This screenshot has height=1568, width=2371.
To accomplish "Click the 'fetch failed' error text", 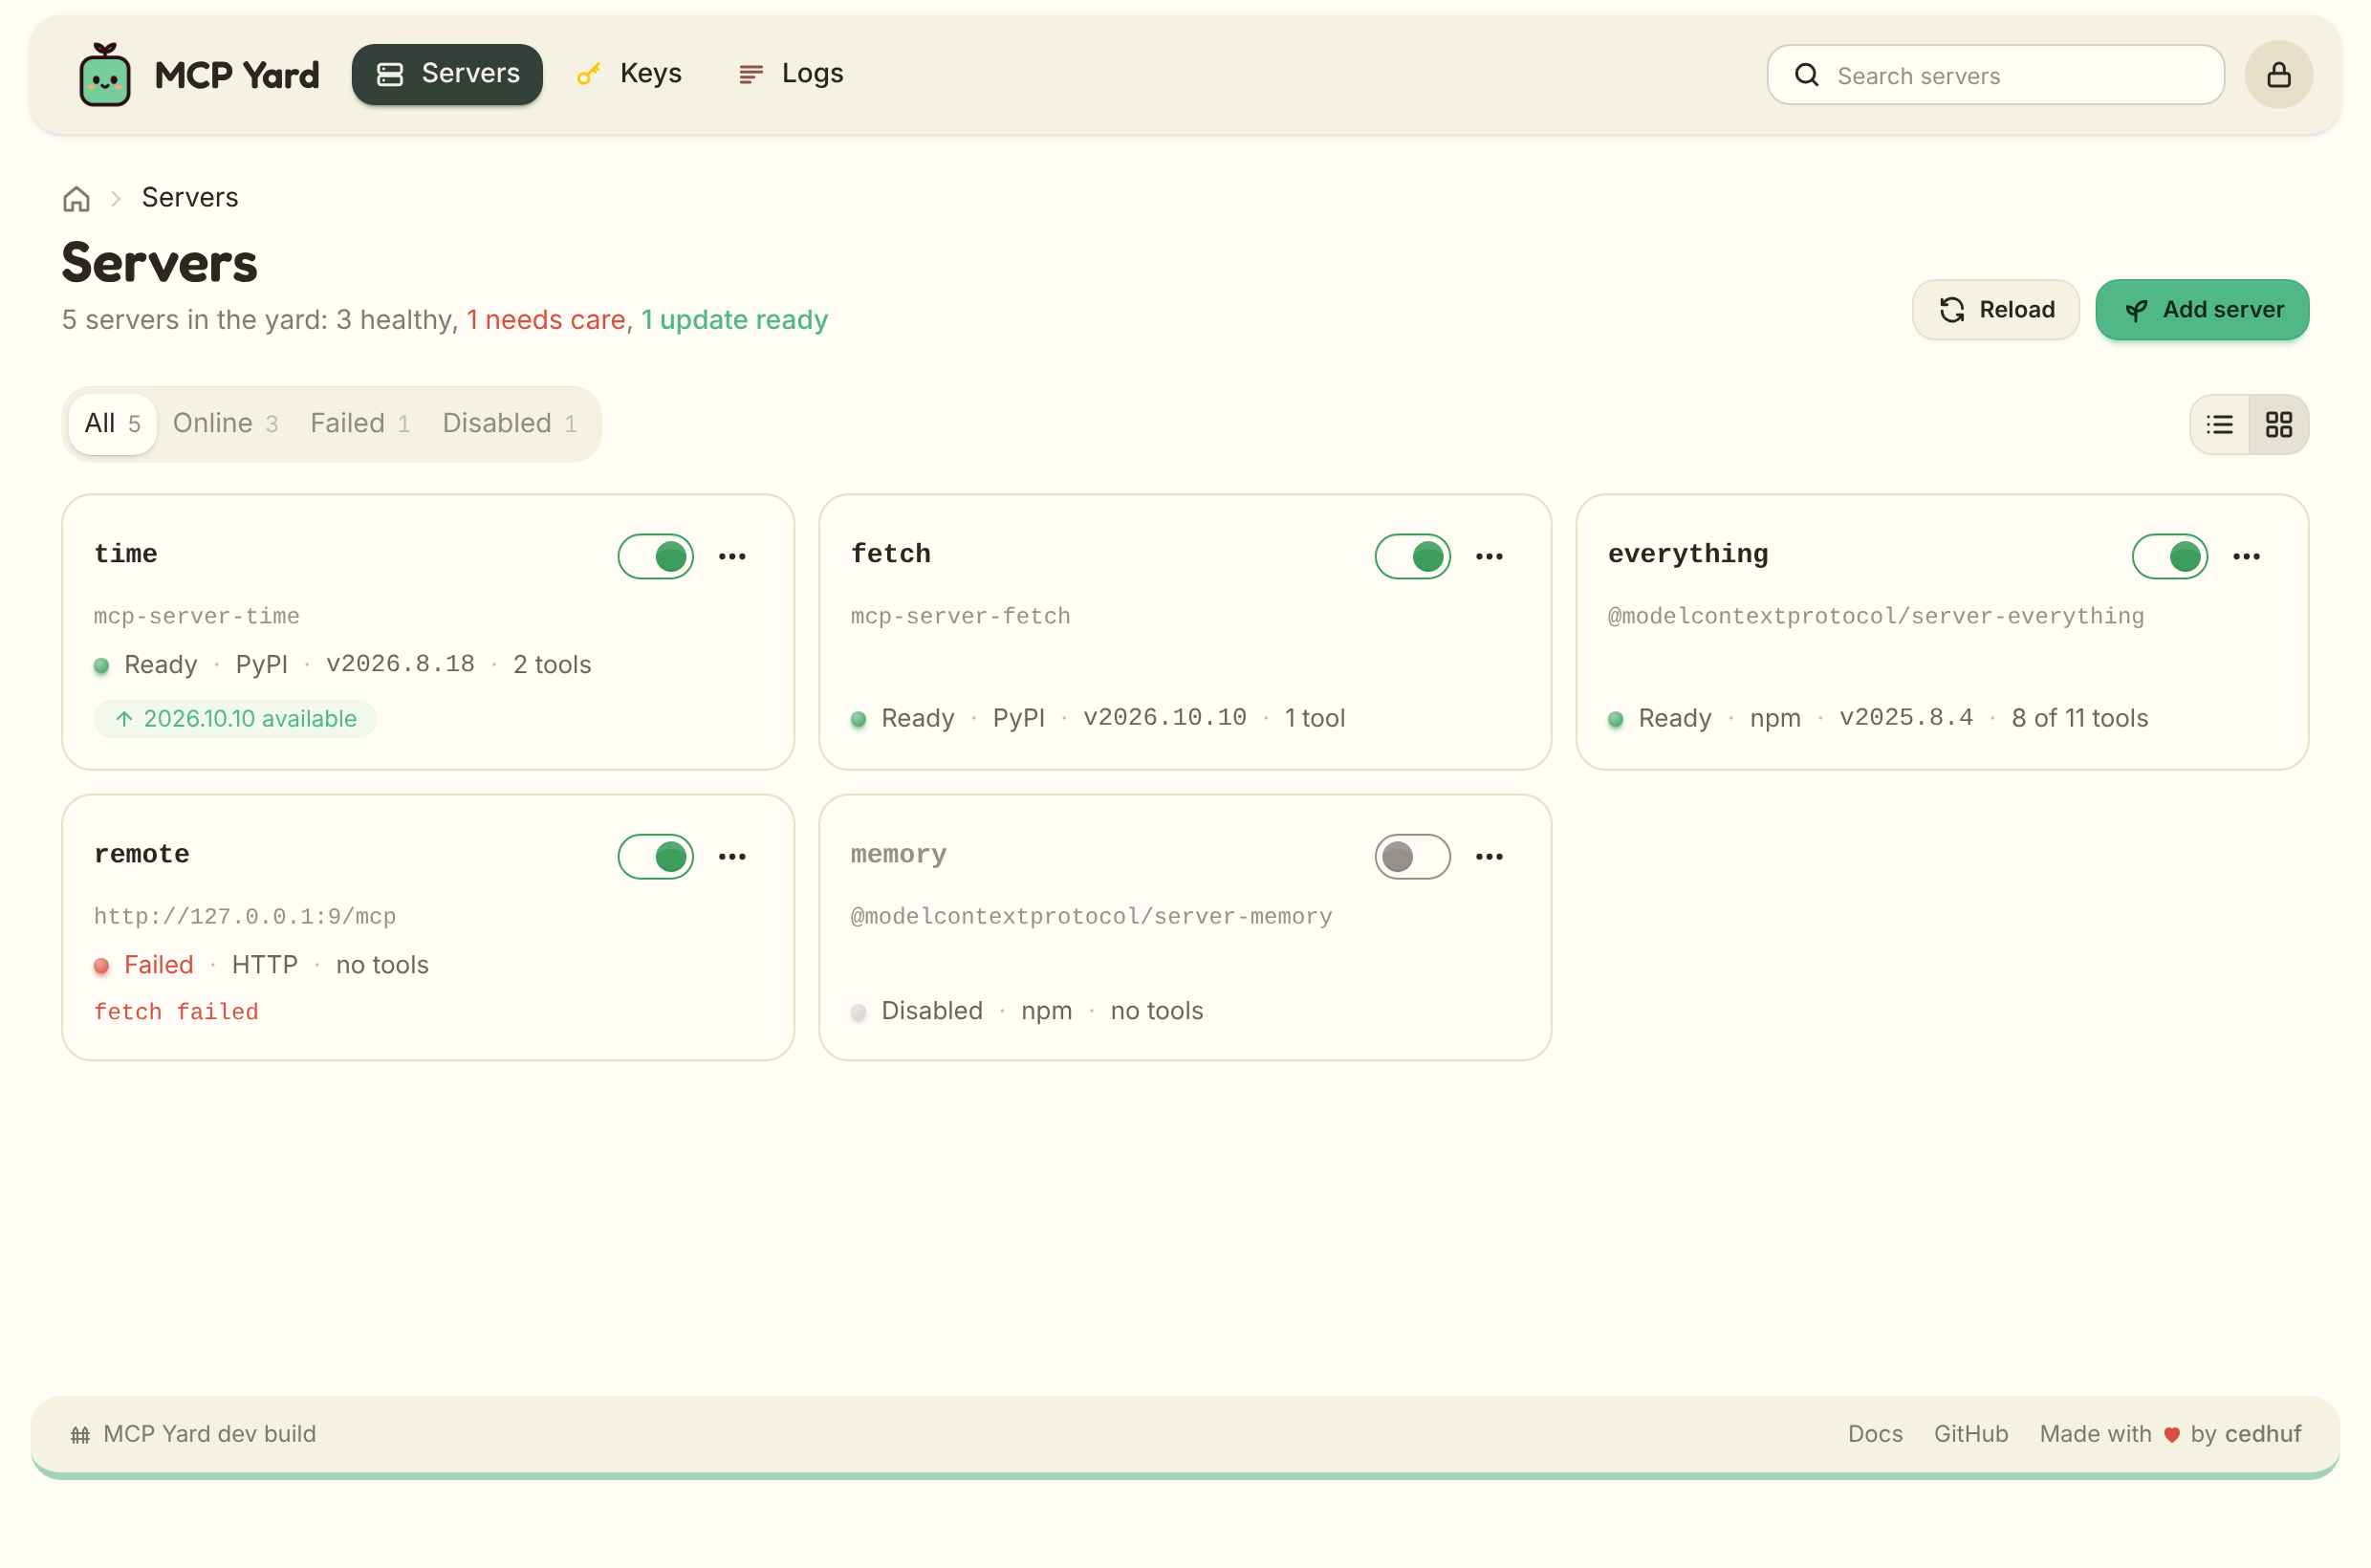I will [176, 1012].
